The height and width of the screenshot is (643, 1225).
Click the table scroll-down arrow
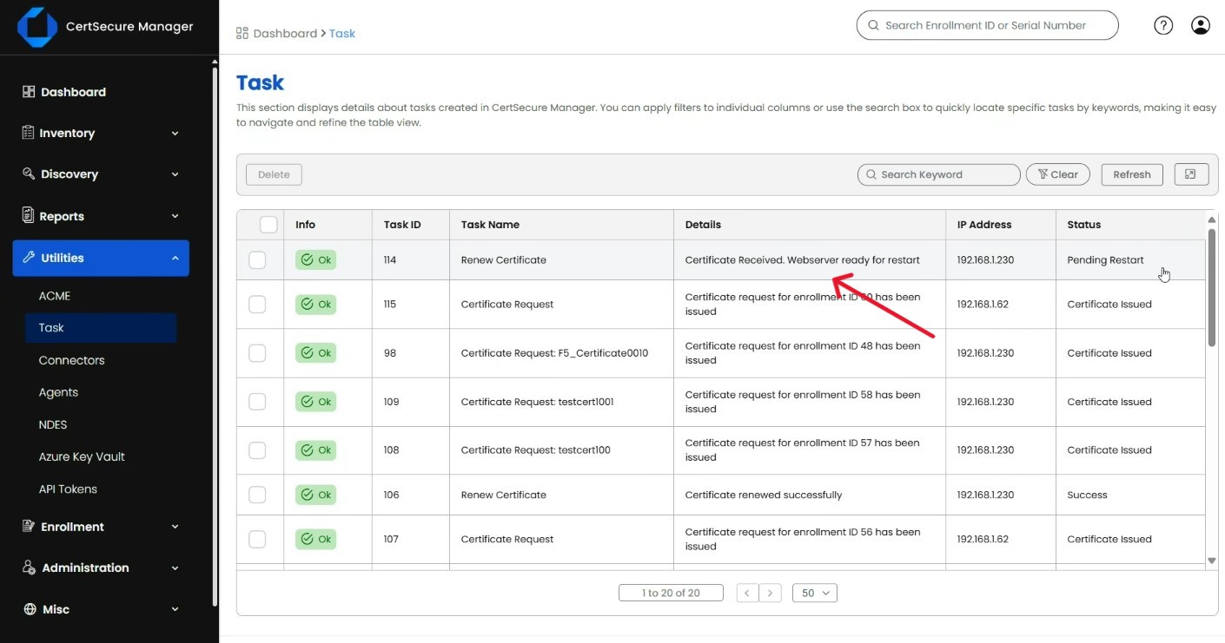(1212, 561)
